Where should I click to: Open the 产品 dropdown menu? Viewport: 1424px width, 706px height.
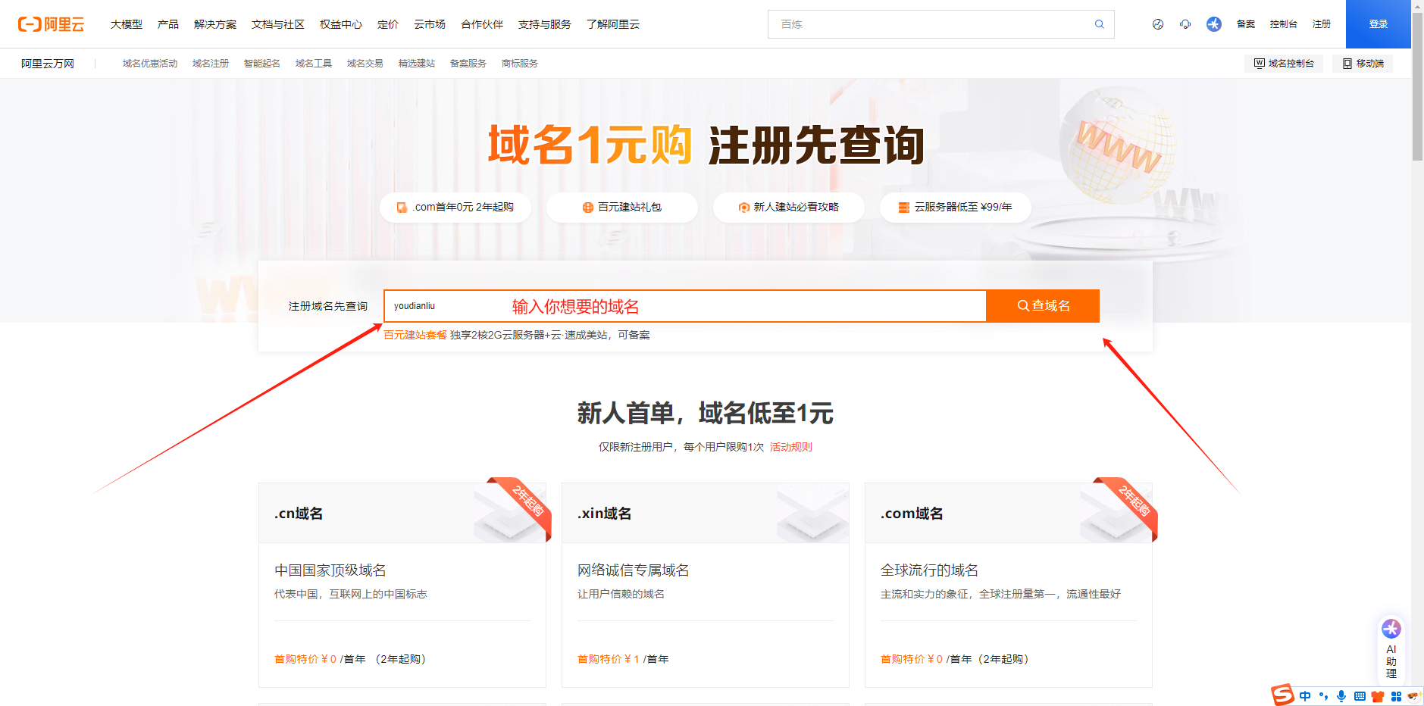(x=167, y=23)
